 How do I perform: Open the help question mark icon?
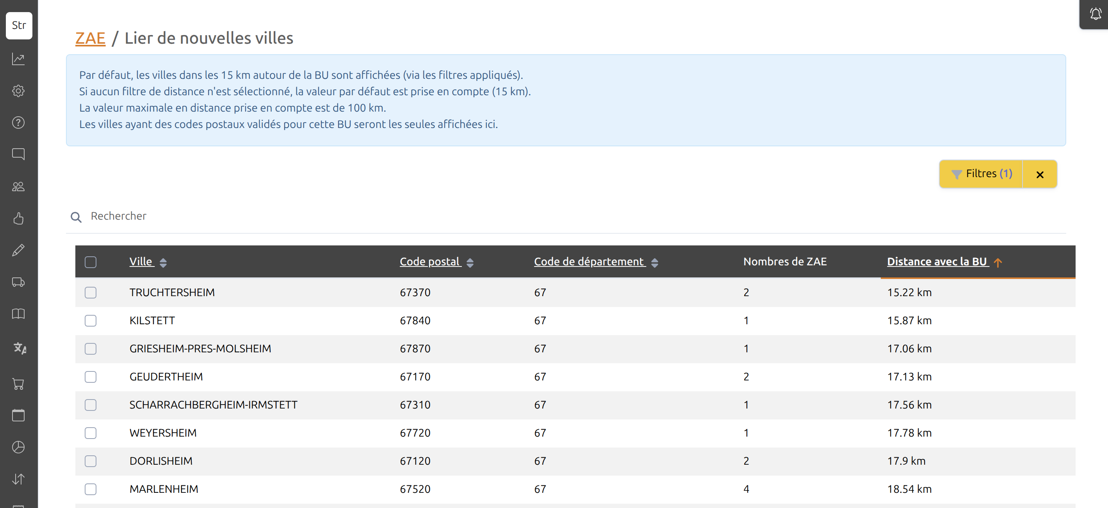point(18,123)
